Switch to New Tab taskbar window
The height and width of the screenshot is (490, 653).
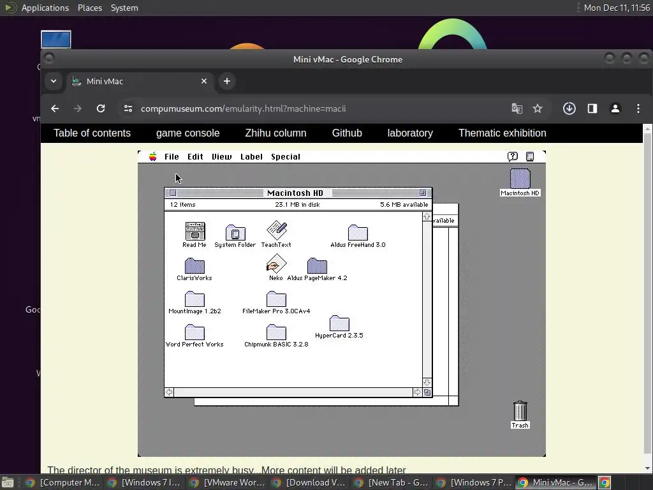point(392,482)
